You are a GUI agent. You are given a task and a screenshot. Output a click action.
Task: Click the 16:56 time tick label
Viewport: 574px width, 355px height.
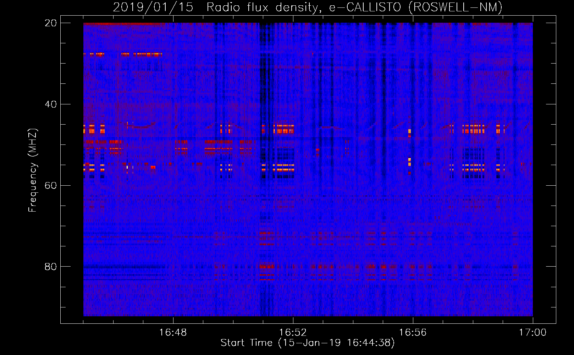click(x=413, y=333)
